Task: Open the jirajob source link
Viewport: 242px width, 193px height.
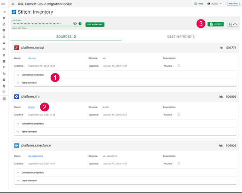Action: pos(31,107)
